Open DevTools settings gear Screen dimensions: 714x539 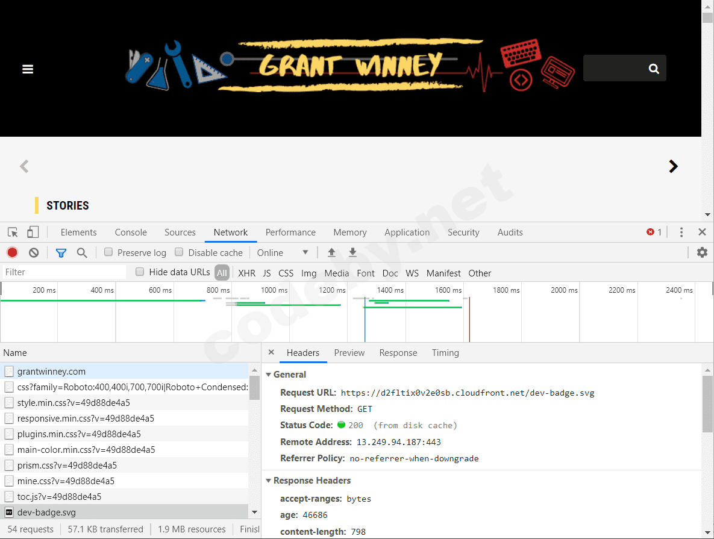703,252
